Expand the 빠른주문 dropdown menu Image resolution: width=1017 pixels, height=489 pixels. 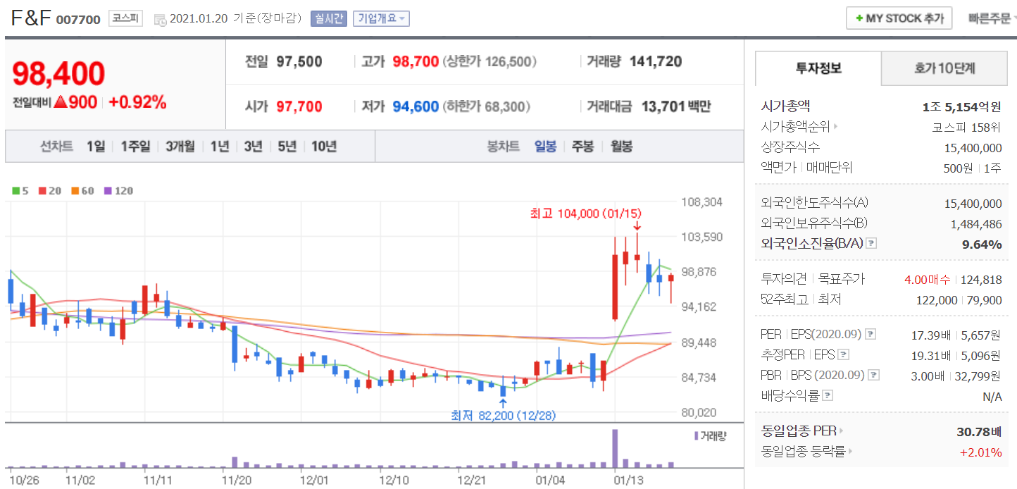pos(992,18)
